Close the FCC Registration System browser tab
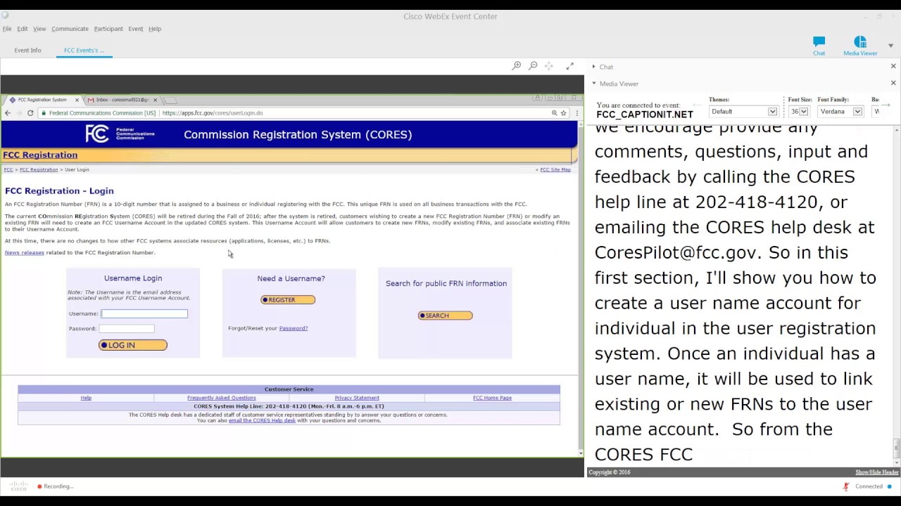The height and width of the screenshot is (506, 901). [x=77, y=100]
